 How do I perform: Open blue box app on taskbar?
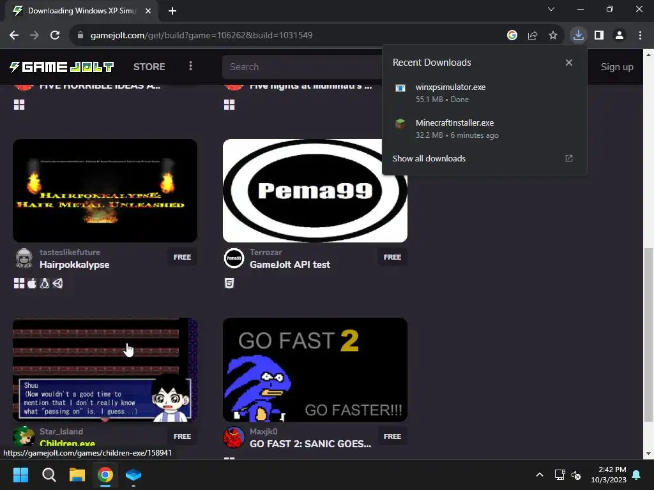coord(133,475)
